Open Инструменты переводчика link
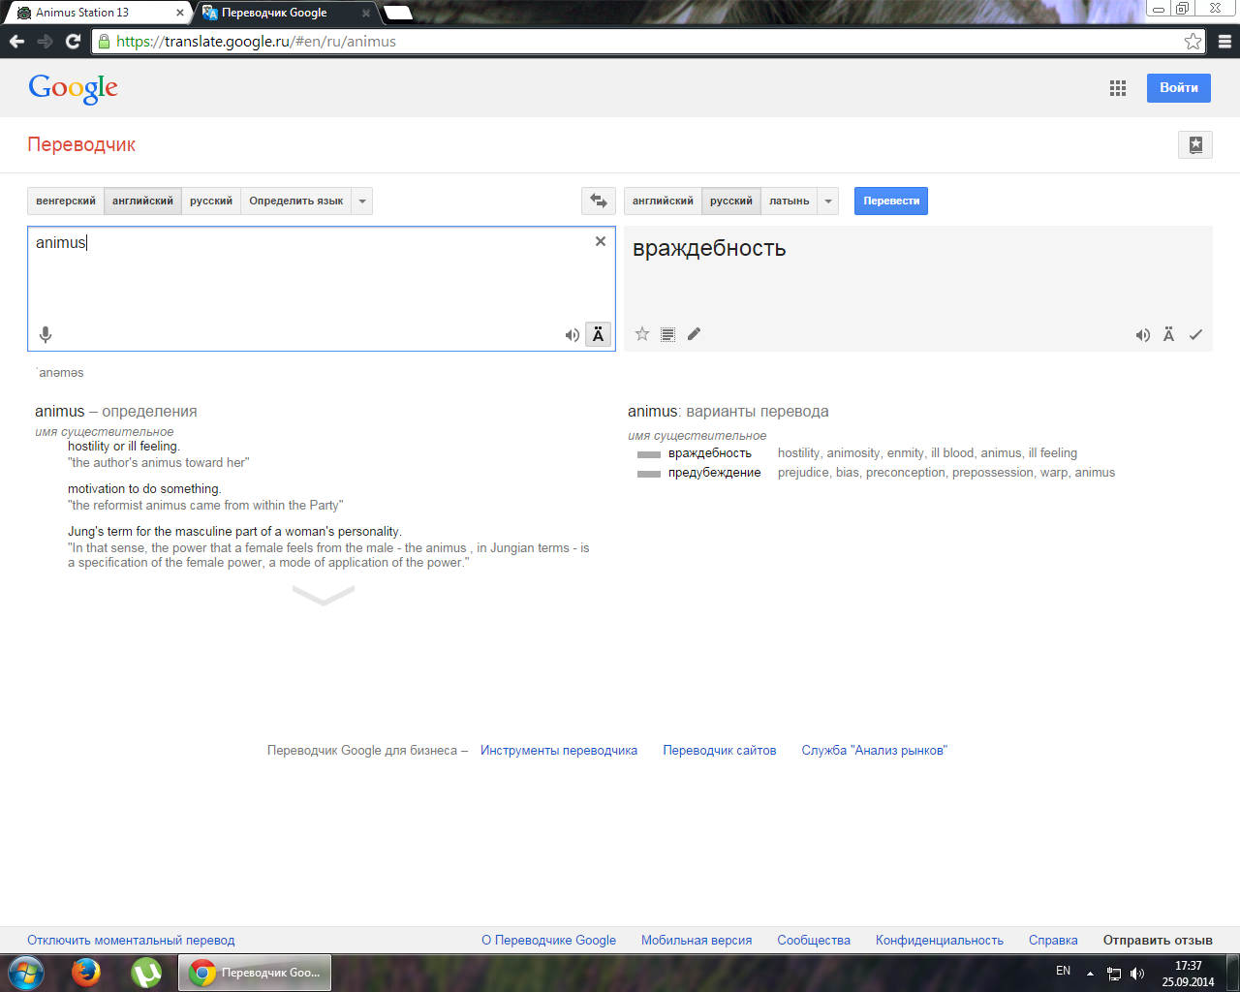Viewport: 1240px width, 992px height. coord(559,750)
